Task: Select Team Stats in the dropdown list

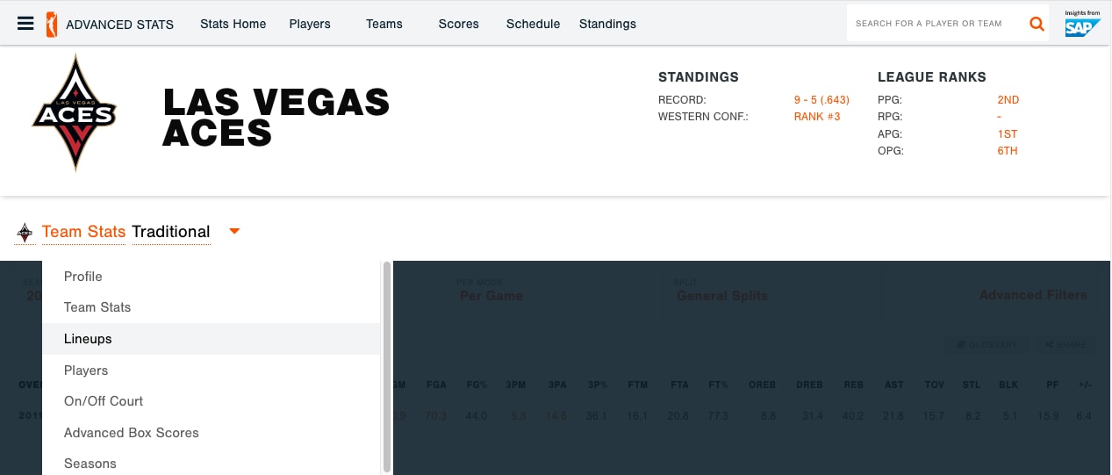Action: coord(211,307)
